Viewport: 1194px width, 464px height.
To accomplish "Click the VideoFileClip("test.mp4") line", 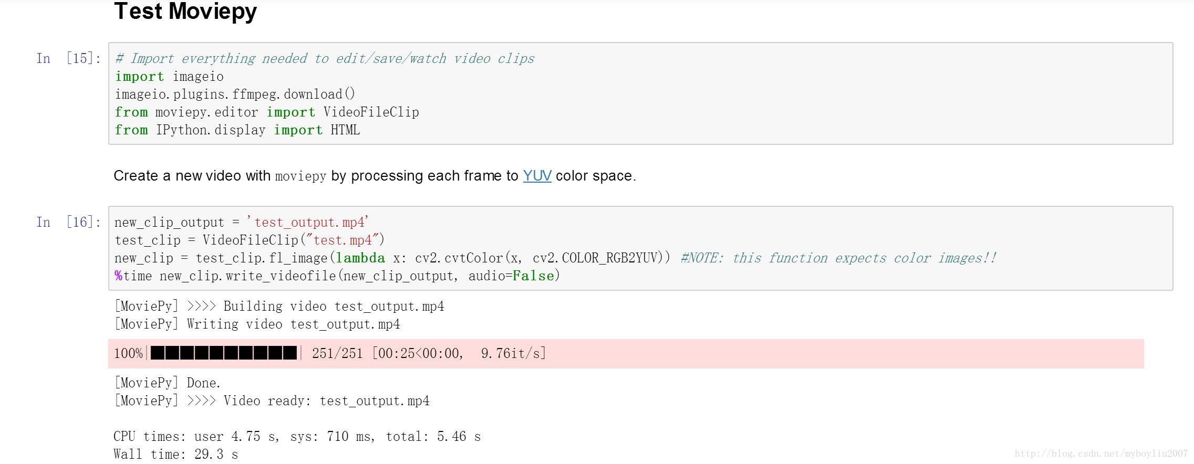I will (250, 240).
